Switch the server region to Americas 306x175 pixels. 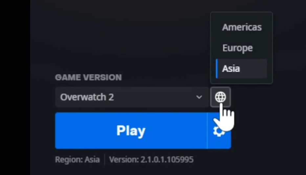242,27
